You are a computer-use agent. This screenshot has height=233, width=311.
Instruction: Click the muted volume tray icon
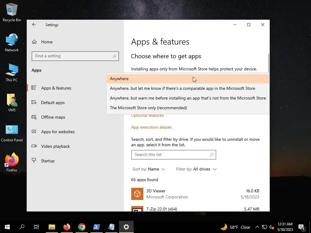point(272,227)
